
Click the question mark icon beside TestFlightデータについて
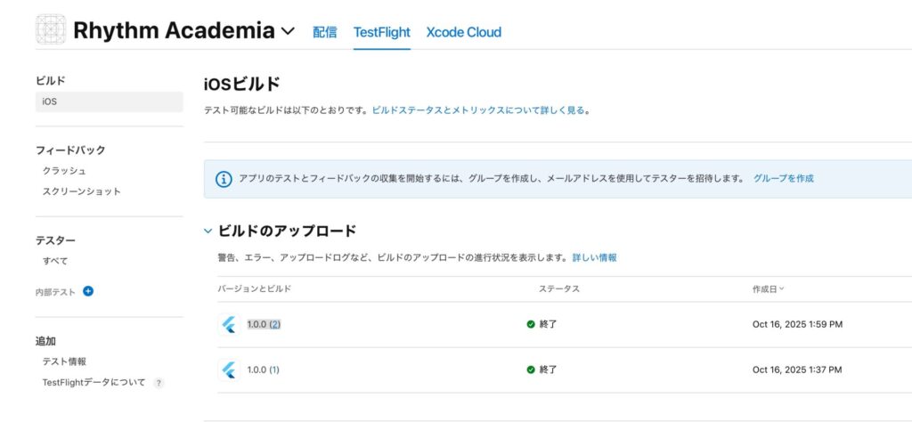[x=159, y=383]
